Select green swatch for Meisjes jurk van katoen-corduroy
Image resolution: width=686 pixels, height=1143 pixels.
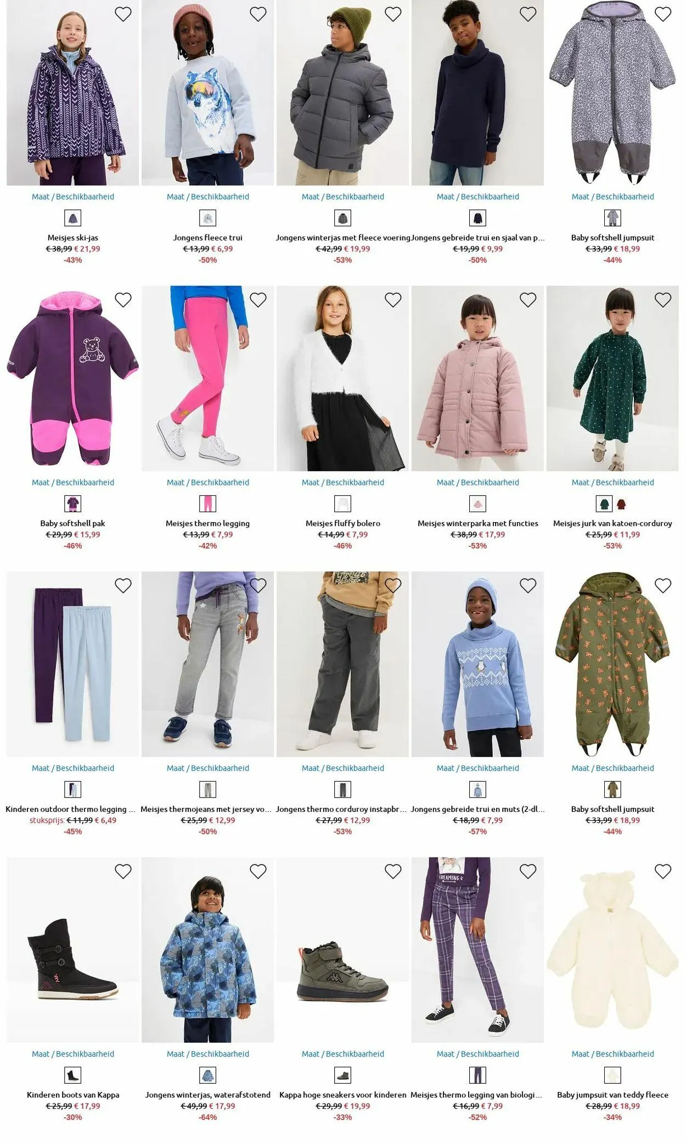click(604, 504)
